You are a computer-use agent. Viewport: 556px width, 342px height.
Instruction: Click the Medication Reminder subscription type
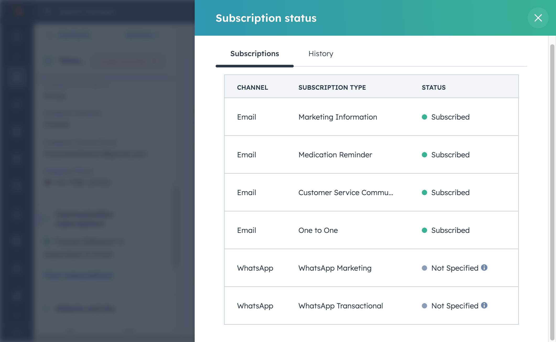[x=335, y=155]
